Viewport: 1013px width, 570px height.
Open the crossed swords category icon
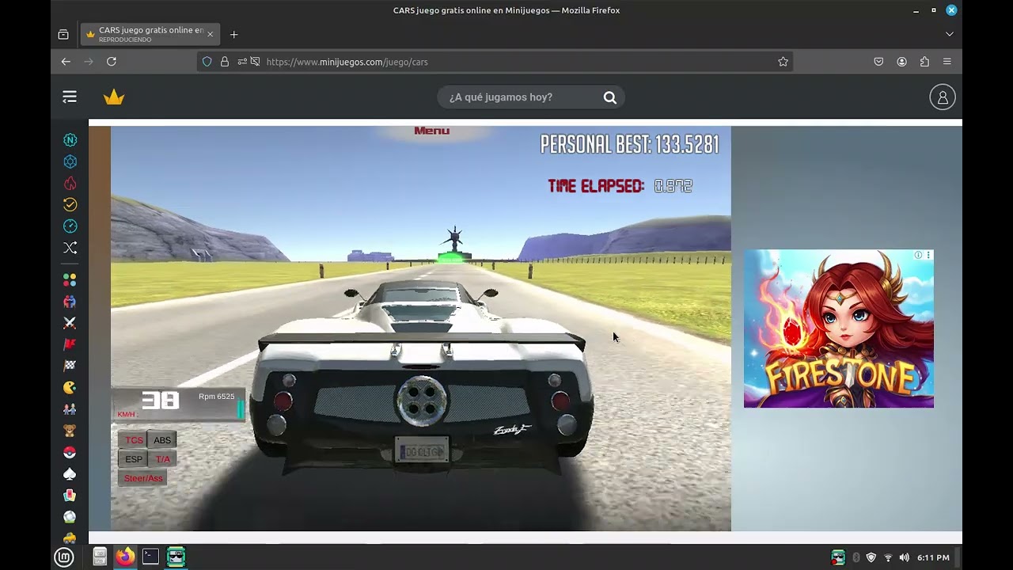tap(70, 323)
